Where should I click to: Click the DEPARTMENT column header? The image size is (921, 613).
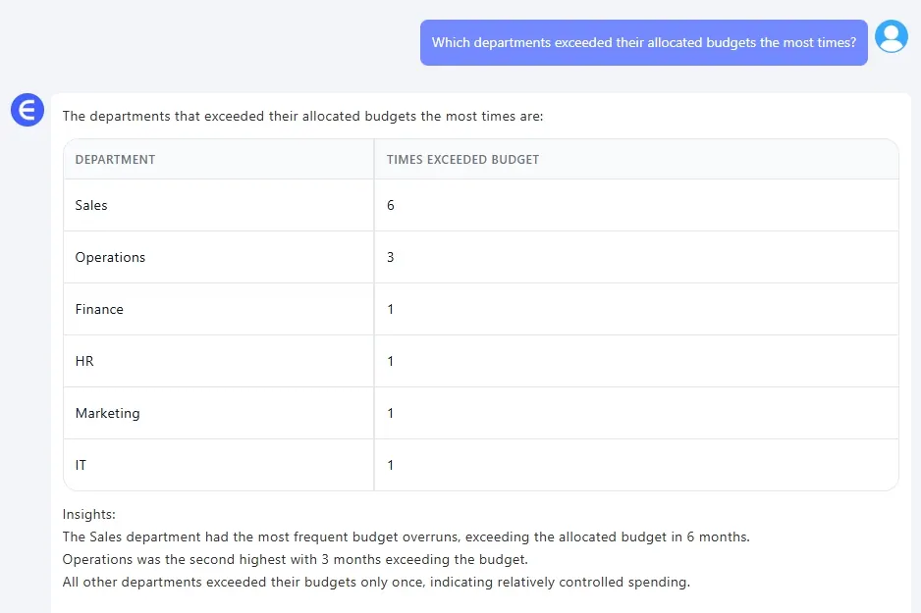[115, 159]
